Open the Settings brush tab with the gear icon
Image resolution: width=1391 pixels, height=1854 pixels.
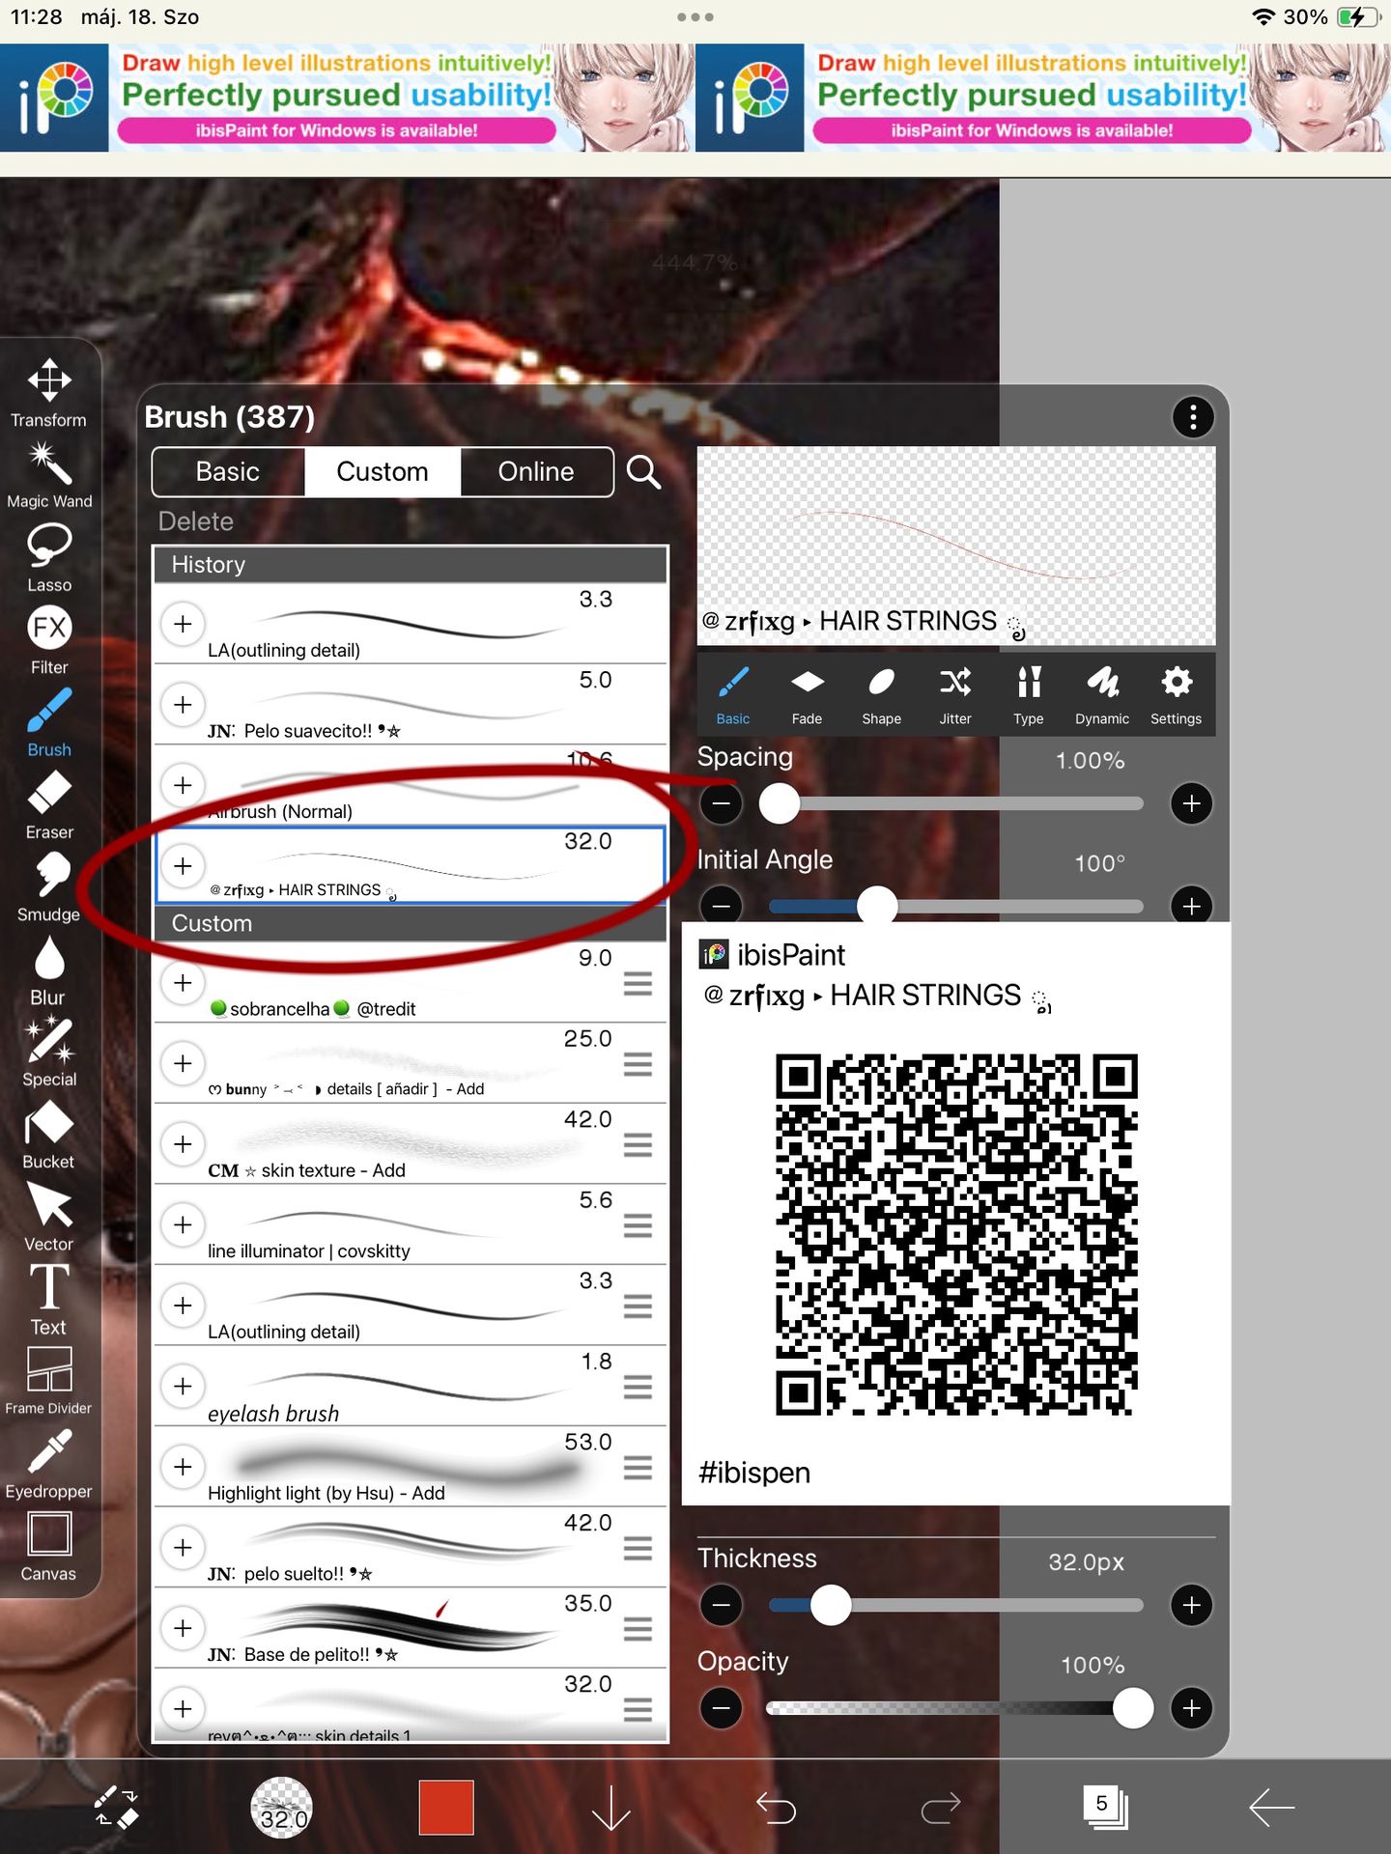tap(1176, 695)
